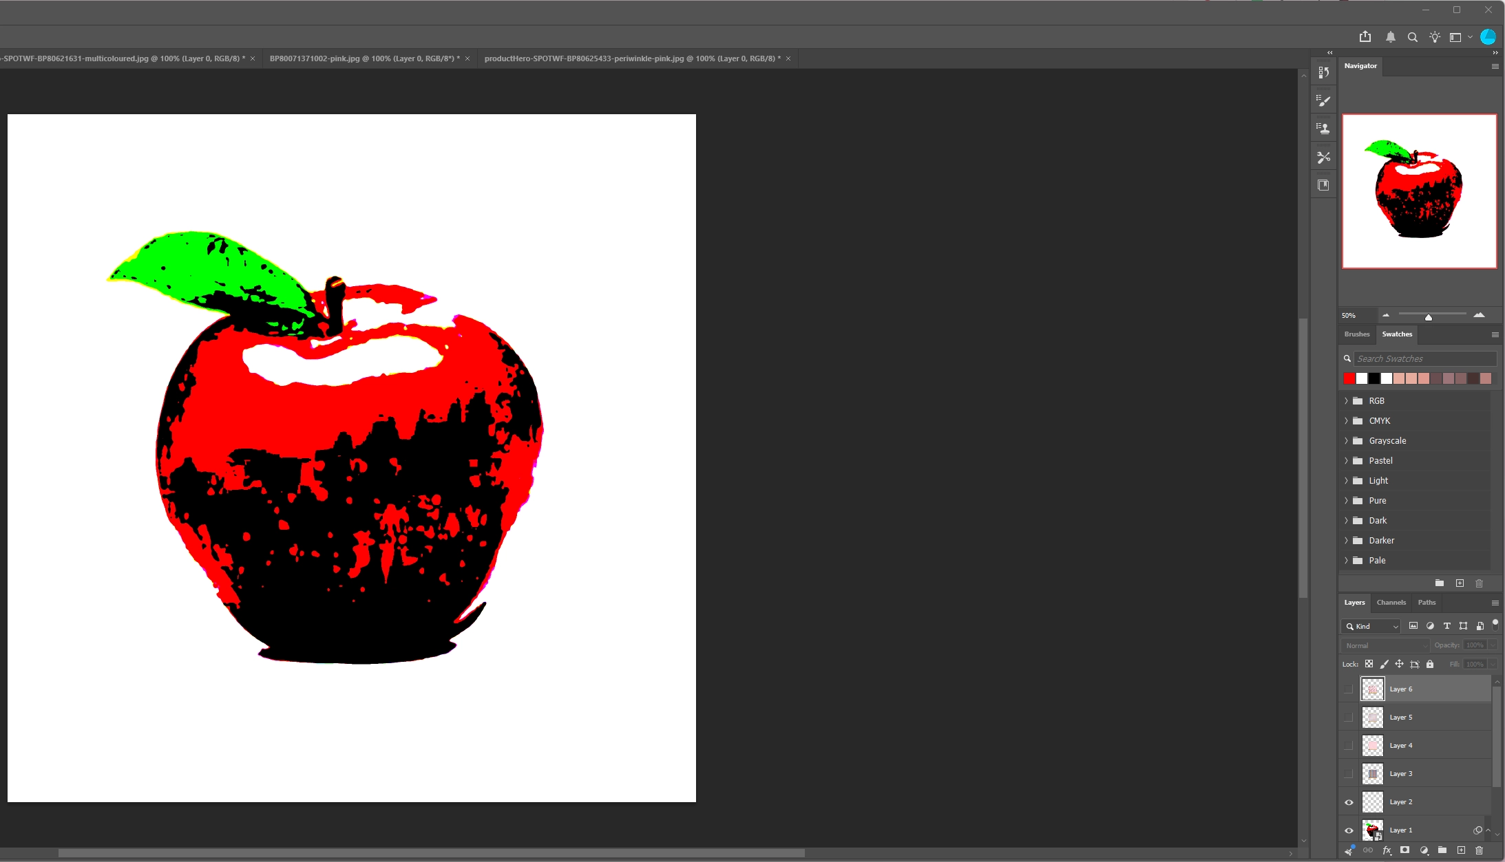Image resolution: width=1505 pixels, height=862 pixels.
Task: Toggle lock all padlock
Action: coord(1430,664)
